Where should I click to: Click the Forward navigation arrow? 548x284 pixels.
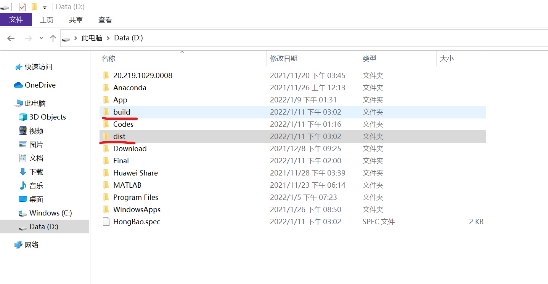click(28, 38)
